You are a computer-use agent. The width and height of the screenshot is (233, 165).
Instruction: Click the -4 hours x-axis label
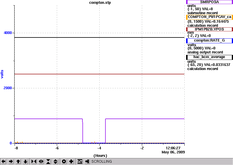click(x=99, y=148)
